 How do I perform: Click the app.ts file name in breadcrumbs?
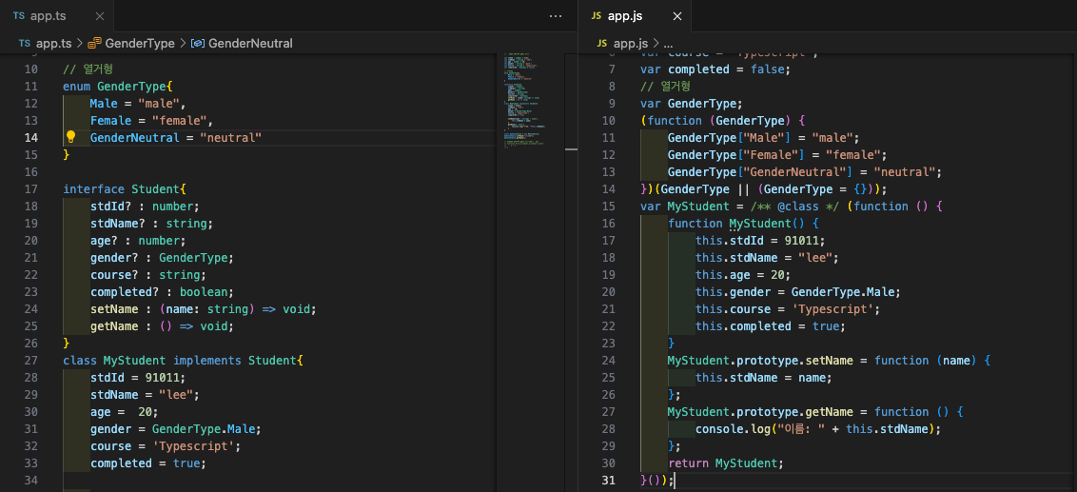(52, 44)
